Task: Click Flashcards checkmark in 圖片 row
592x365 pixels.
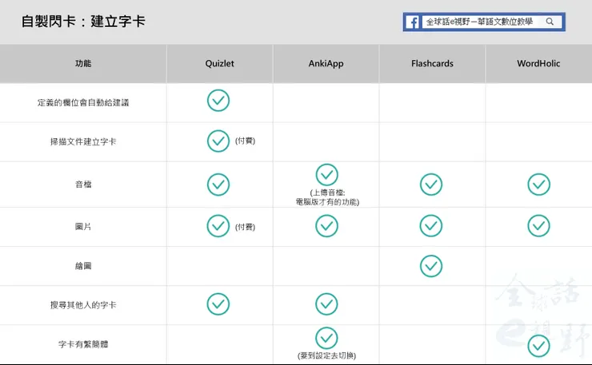Action: 431,226
